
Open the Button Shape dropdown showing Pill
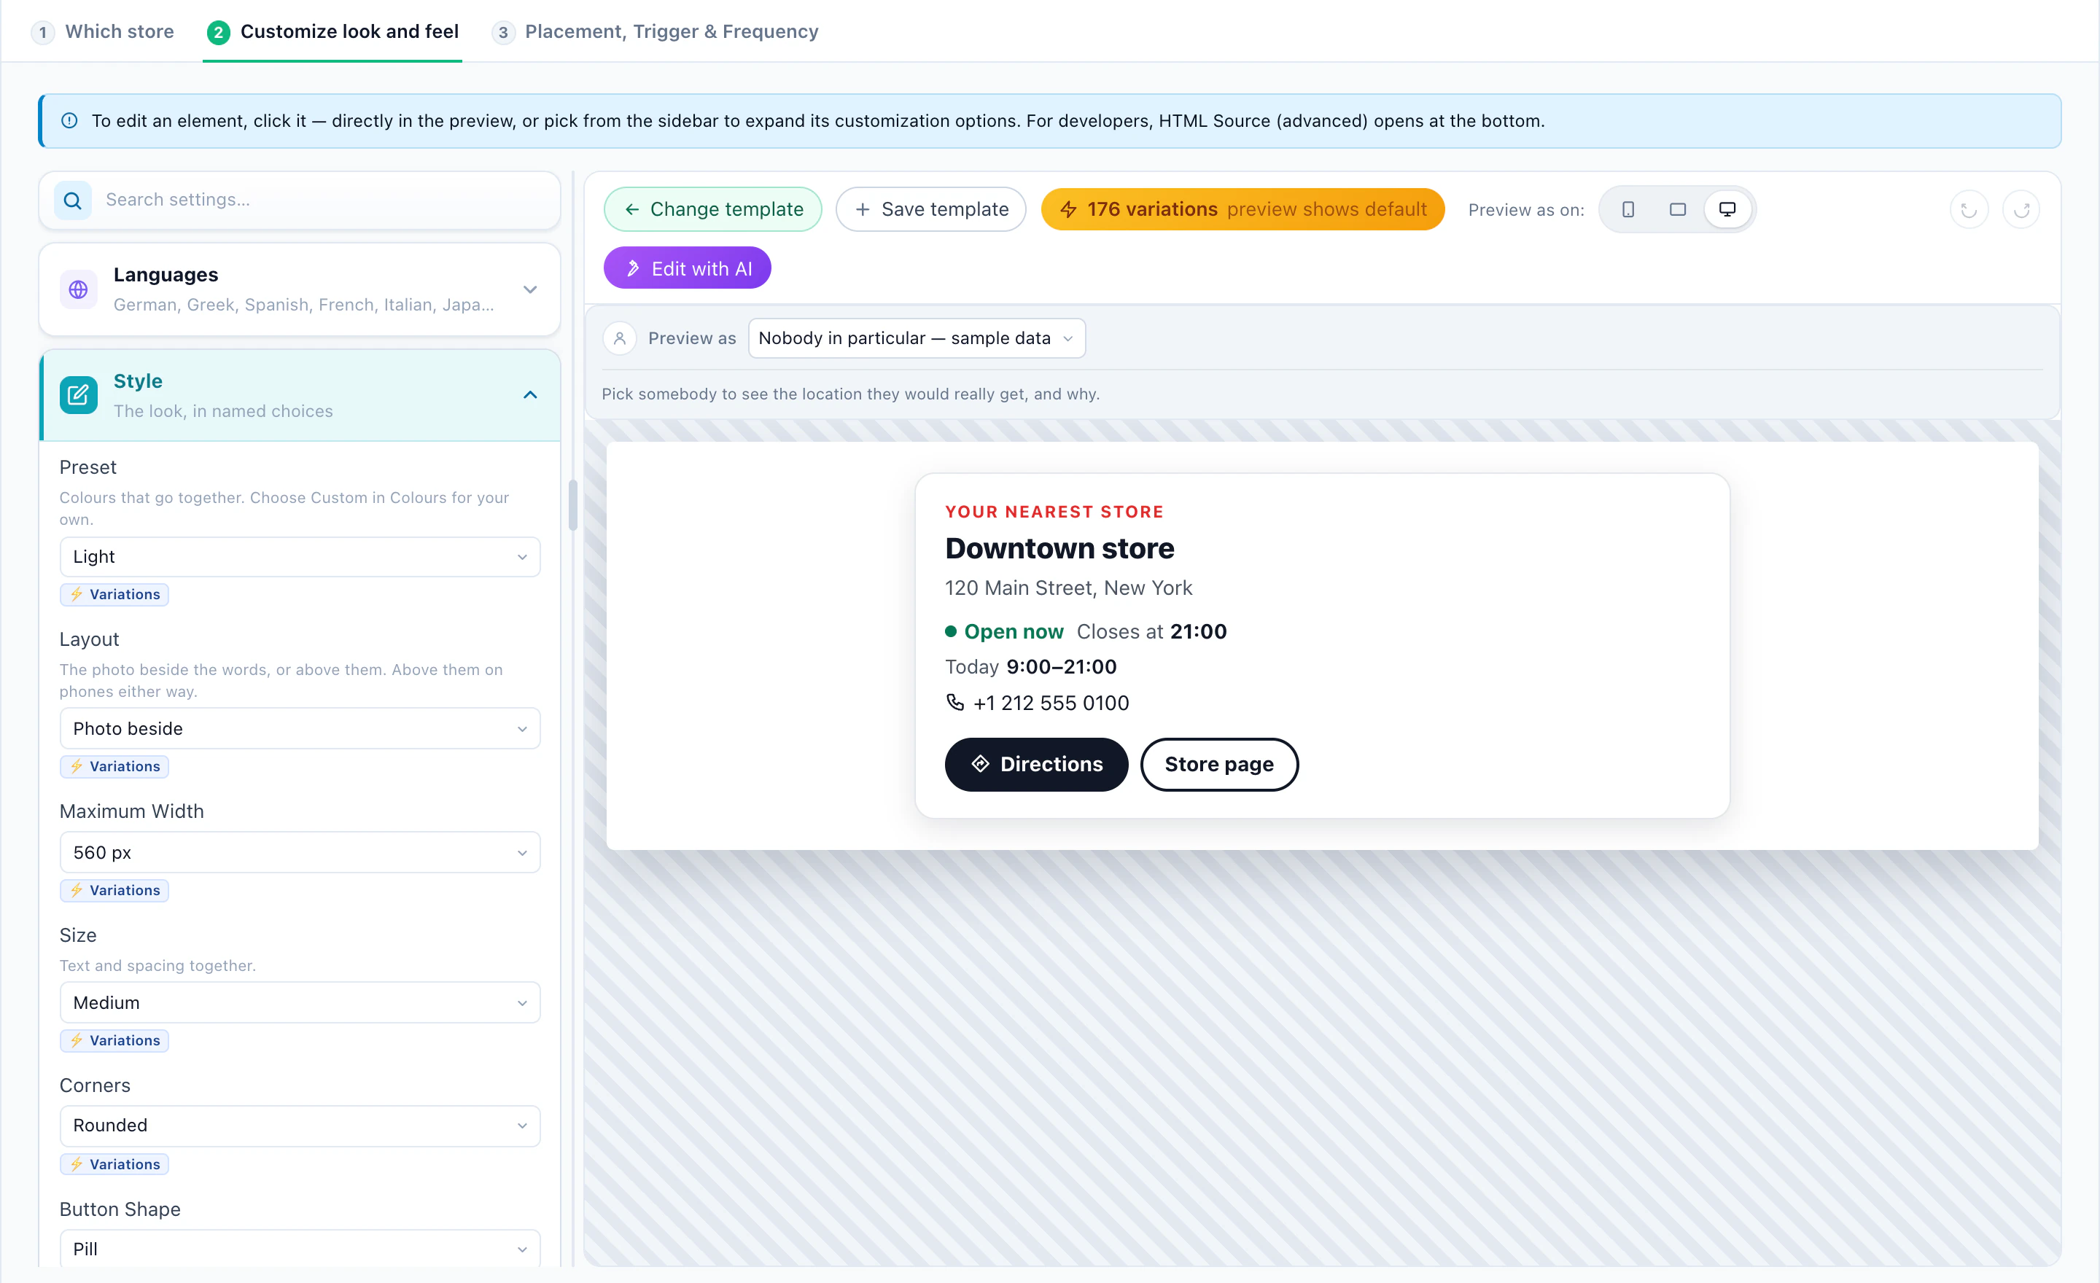tap(300, 1248)
